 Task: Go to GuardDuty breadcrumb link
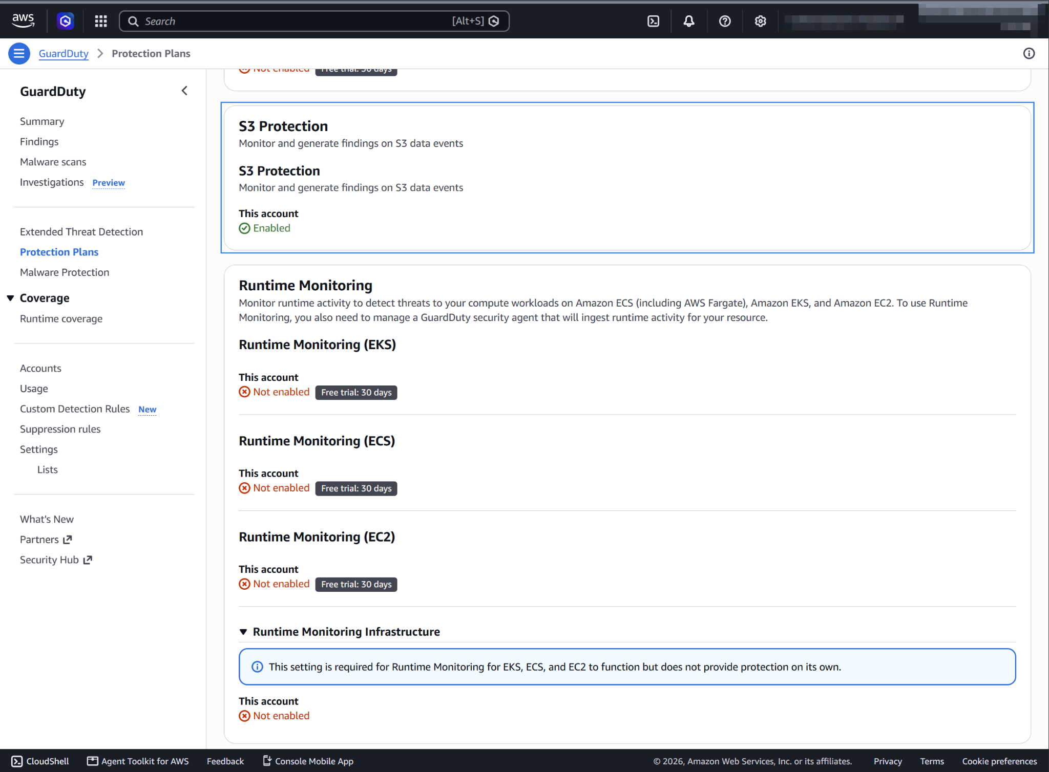[x=64, y=53]
